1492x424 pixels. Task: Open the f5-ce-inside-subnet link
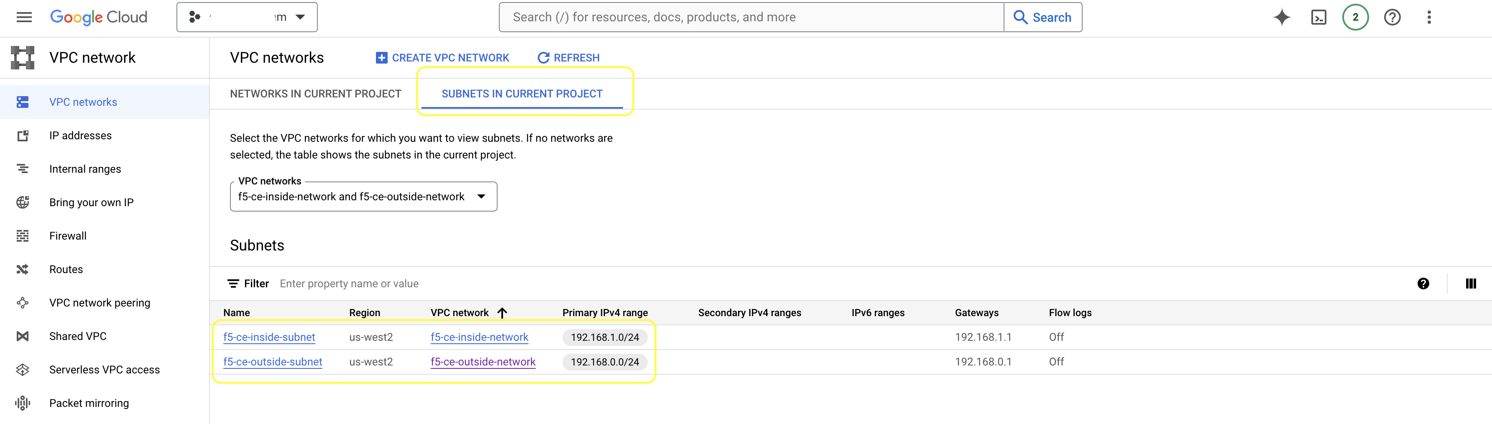(x=269, y=337)
